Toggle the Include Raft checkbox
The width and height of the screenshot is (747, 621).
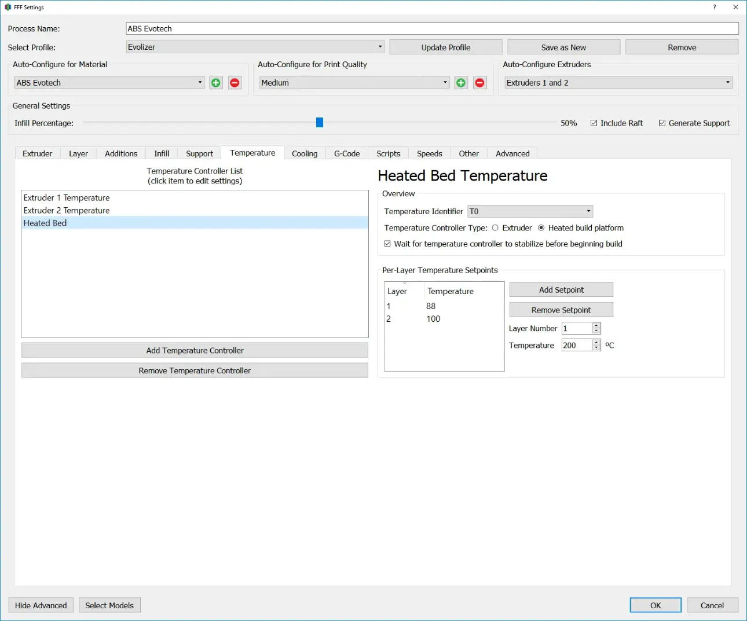coord(594,123)
